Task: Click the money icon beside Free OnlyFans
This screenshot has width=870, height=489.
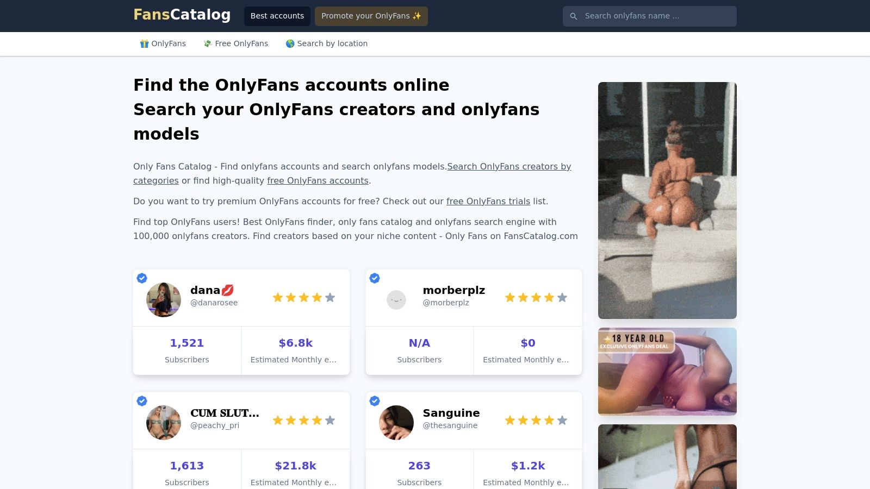Action: [207, 43]
